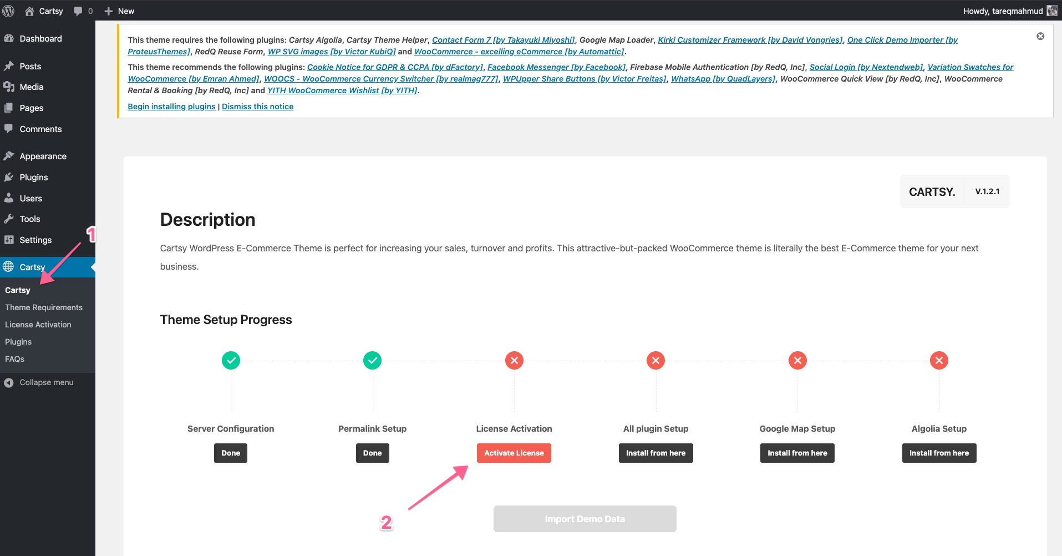Click the Activate License button
This screenshot has width=1062, height=556.
[514, 453]
